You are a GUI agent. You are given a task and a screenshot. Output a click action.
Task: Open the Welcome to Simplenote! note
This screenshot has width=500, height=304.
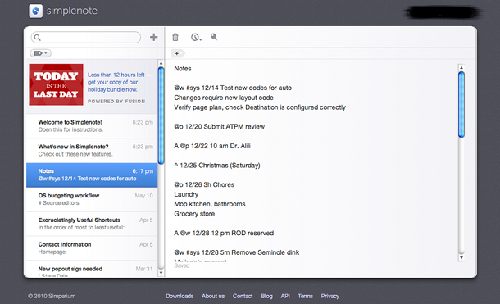coord(92,126)
